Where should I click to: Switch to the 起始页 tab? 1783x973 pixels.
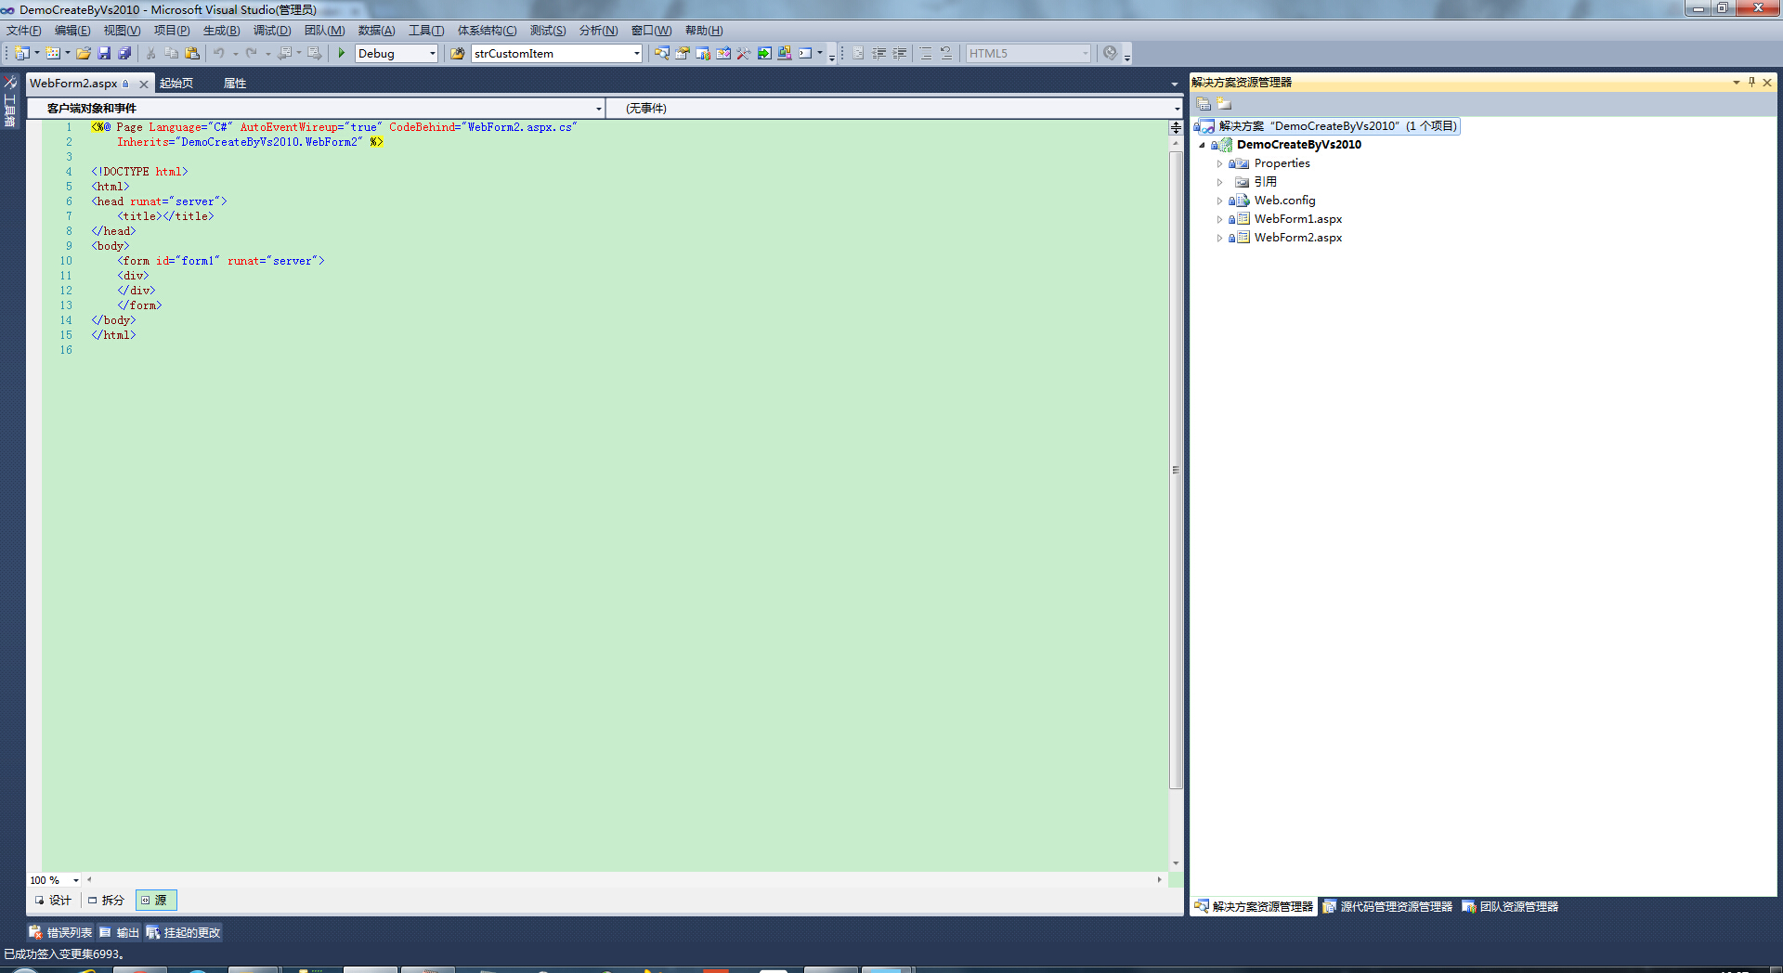[176, 84]
